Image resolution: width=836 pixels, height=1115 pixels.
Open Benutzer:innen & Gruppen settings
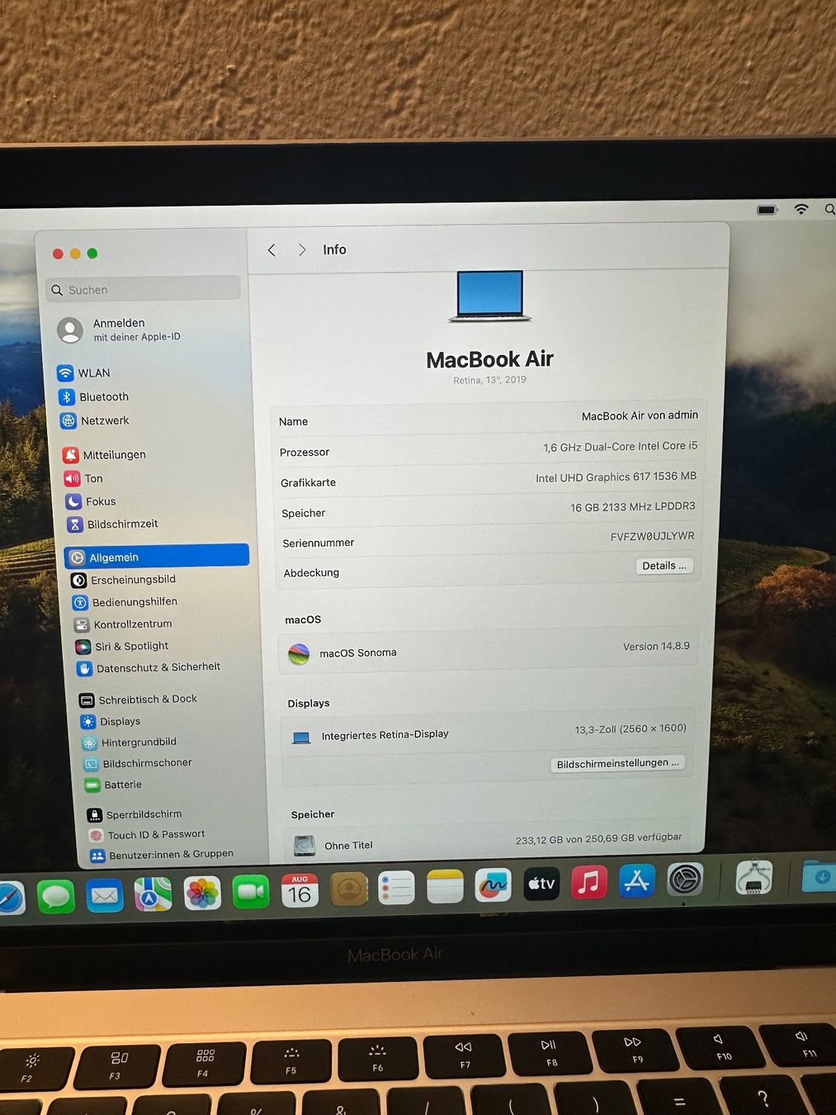pos(162,855)
